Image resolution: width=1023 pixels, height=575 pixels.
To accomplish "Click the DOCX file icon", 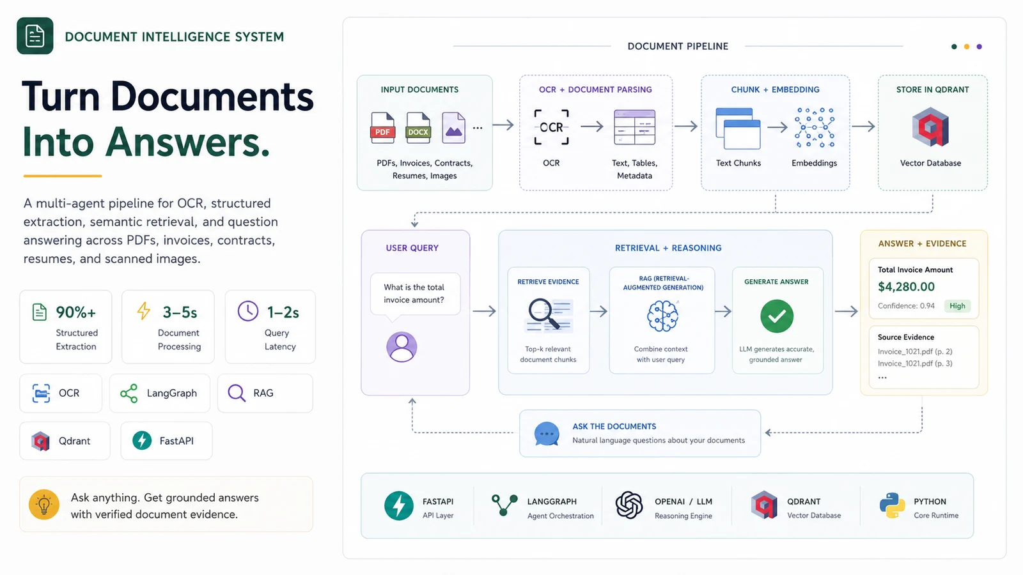I will point(418,128).
